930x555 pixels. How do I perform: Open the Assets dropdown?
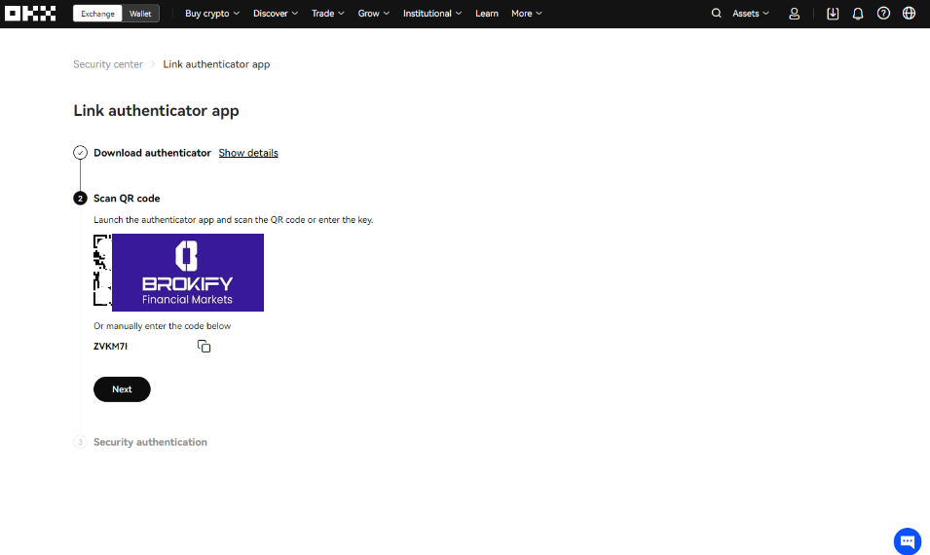pos(751,14)
